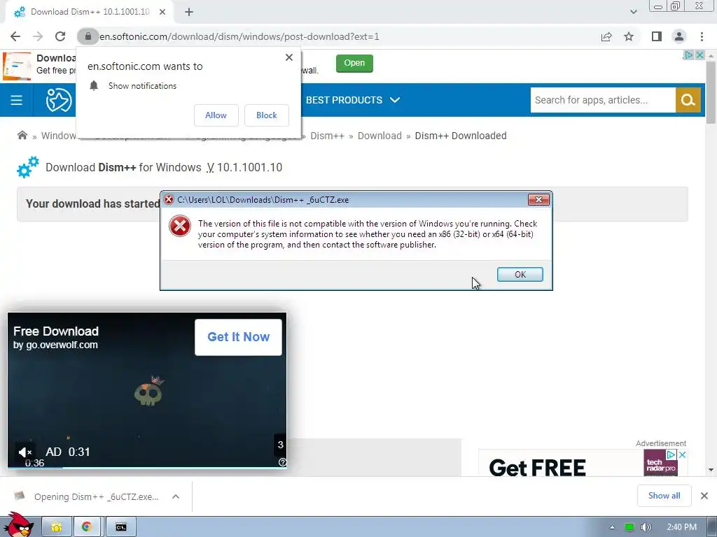Open the video ad help question icon
The height and width of the screenshot is (537, 717).
tap(282, 462)
